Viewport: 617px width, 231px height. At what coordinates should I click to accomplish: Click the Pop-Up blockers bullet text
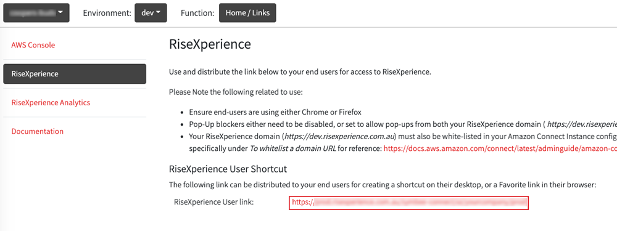(402, 124)
